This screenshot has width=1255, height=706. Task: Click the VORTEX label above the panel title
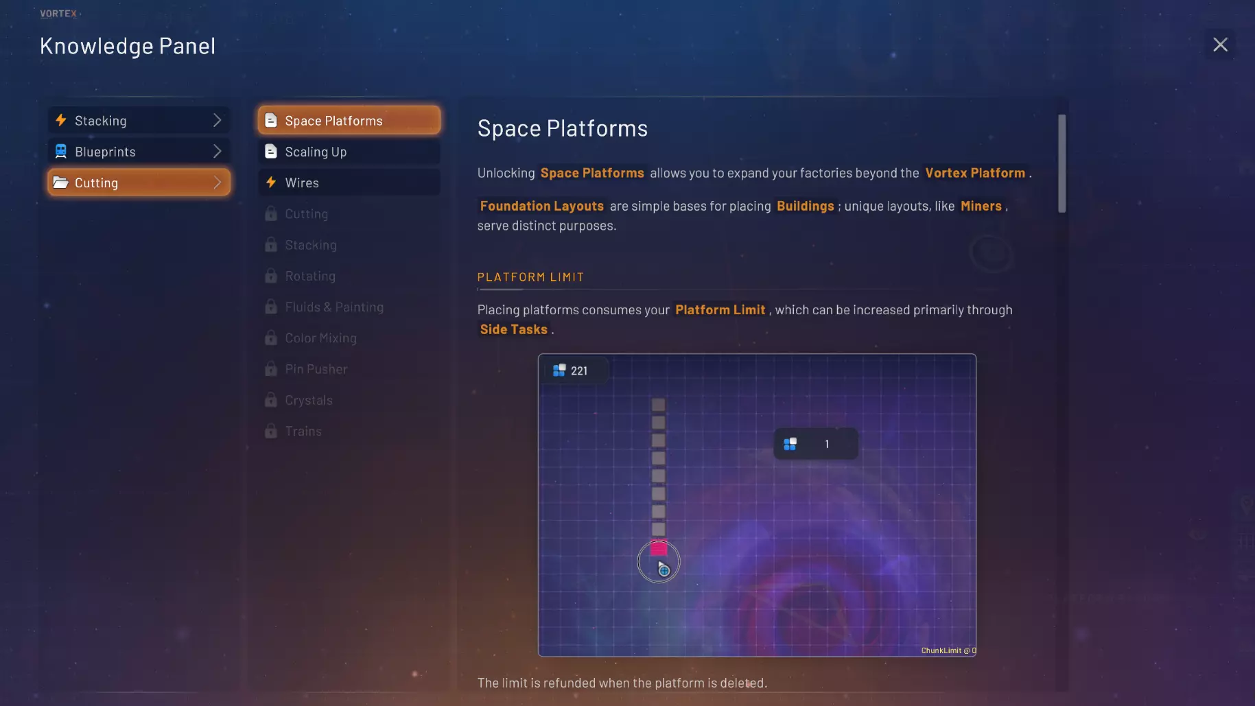click(x=58, y=14)
